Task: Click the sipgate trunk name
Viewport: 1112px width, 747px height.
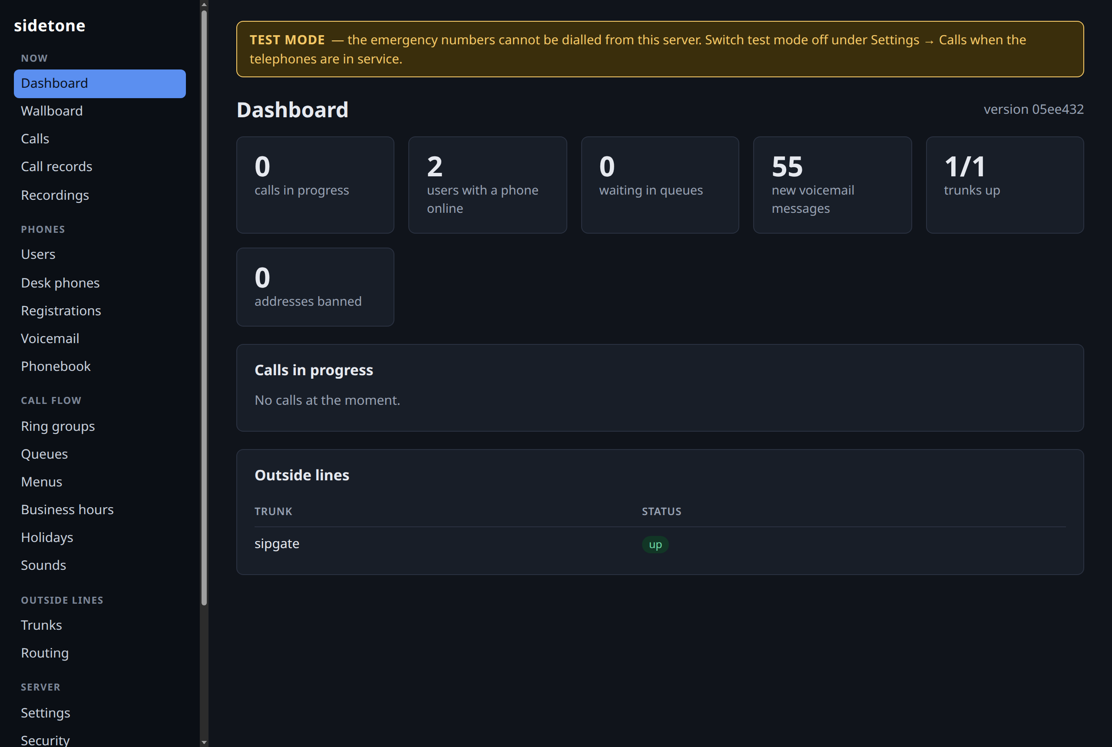Action: point(277,544)
